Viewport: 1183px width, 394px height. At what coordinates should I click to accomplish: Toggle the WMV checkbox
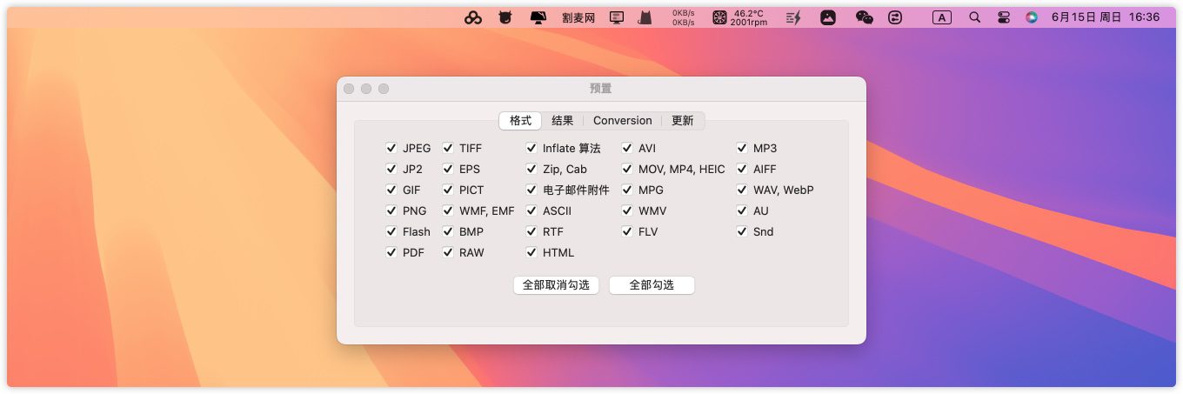tap(627, 210)
